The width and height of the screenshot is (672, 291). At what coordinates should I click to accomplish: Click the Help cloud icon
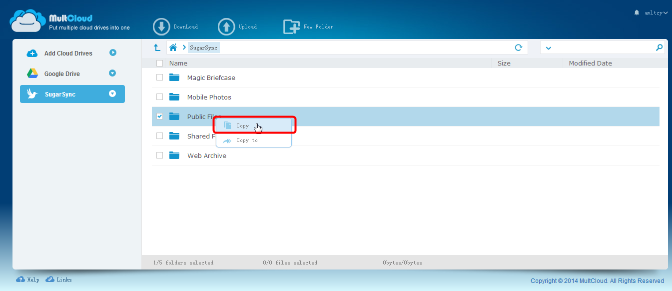coord(20,279)
